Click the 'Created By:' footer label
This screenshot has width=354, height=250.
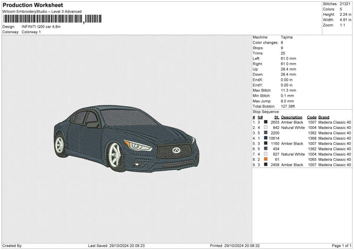click(12, 246)
